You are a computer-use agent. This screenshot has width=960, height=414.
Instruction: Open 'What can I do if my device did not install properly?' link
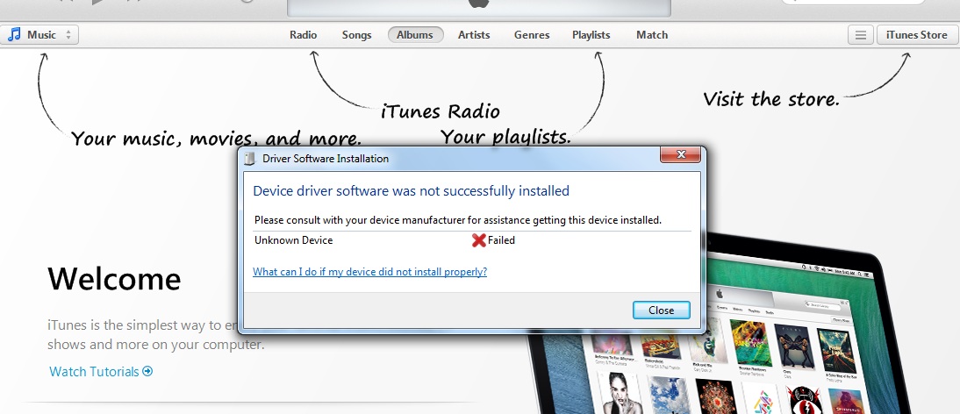pyautogui.click(x=369, y=272)
